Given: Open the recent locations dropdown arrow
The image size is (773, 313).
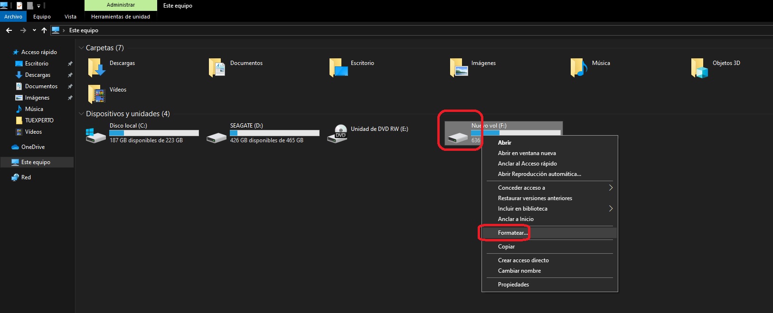Looking at the screenshot, I should tap(34, 30).
